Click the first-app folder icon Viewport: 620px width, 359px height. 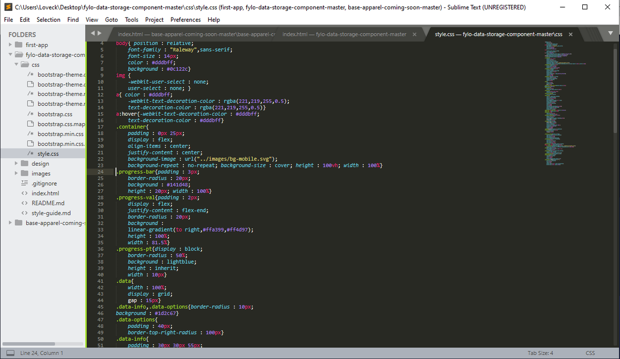point(19,45)
